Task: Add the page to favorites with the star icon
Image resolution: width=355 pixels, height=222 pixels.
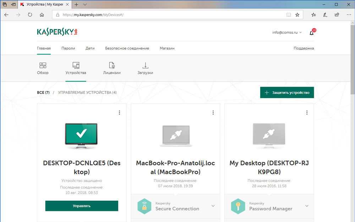Action: 297,15
